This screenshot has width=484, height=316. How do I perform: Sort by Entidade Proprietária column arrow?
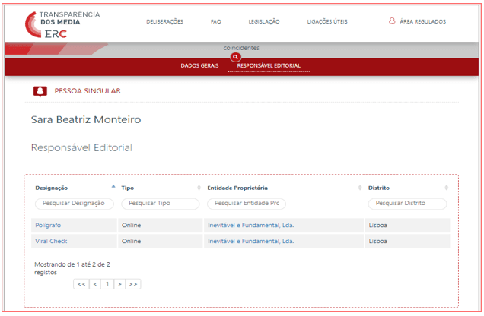point(360,188)
